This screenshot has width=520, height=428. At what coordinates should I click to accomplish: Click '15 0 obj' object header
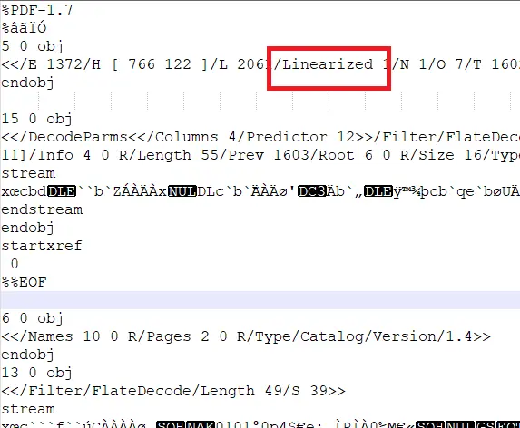36,119
